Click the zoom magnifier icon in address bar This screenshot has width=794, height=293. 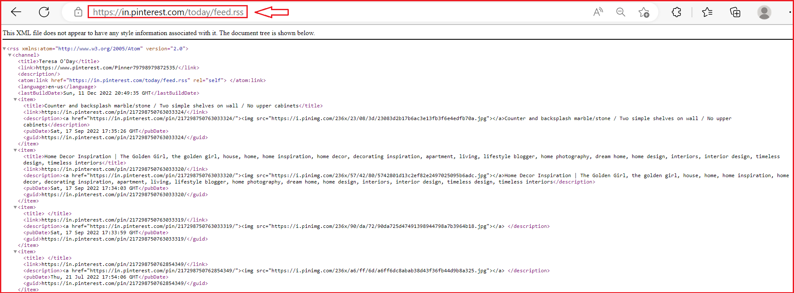click(620, 12)
